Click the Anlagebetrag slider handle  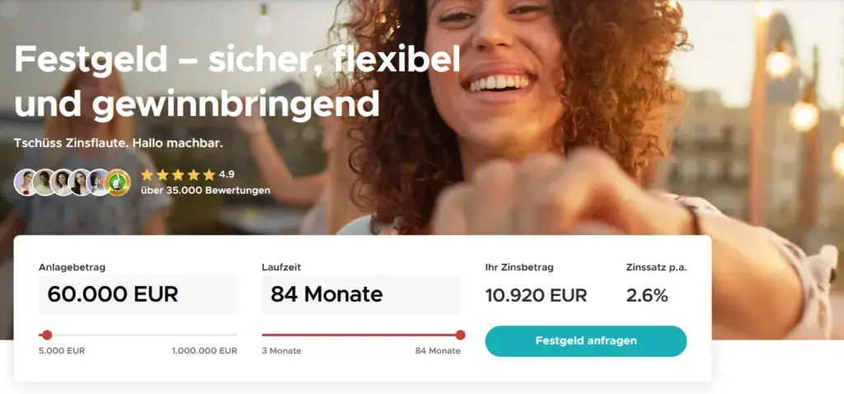point(47,335)
